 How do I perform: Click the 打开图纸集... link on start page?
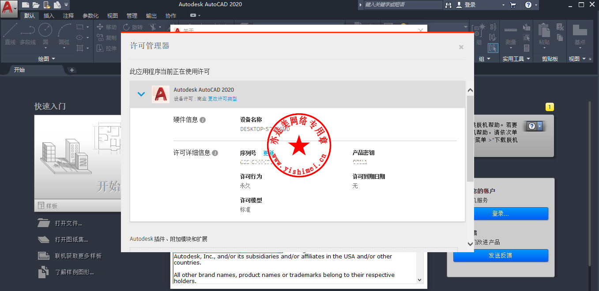click(x=72, y=239)
